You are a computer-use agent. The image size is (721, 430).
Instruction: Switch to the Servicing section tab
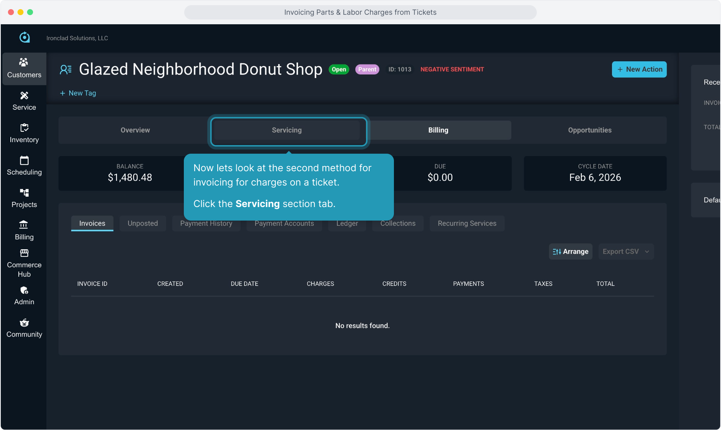[x=286, y=130]
